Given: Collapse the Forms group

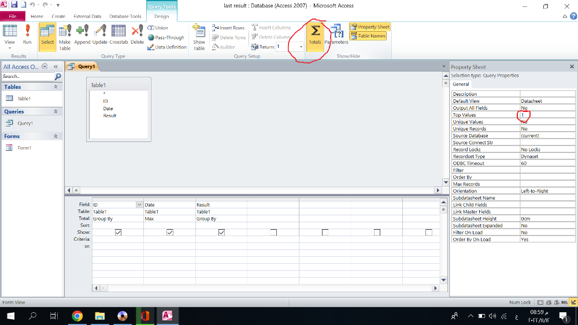Looking at the screenshot, I should click(x=55, y=136).
